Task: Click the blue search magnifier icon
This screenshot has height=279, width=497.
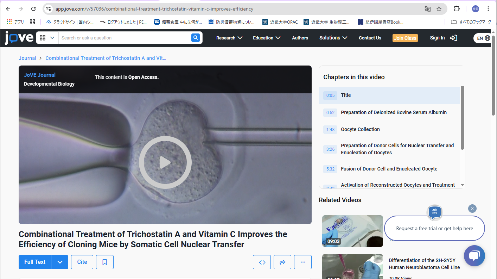Action: coord(196,38)
